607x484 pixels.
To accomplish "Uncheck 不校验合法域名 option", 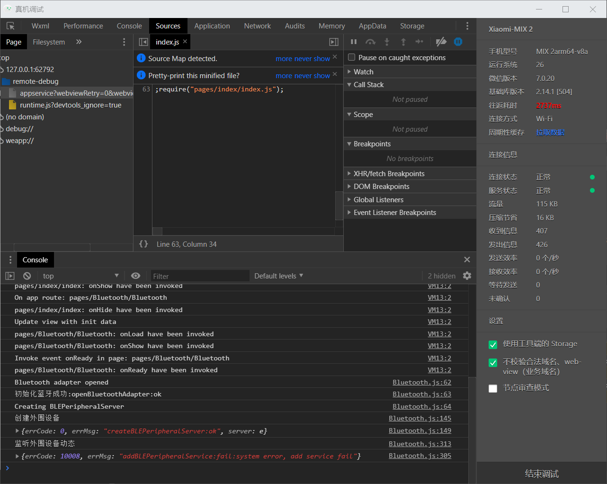I will [493, 363].
